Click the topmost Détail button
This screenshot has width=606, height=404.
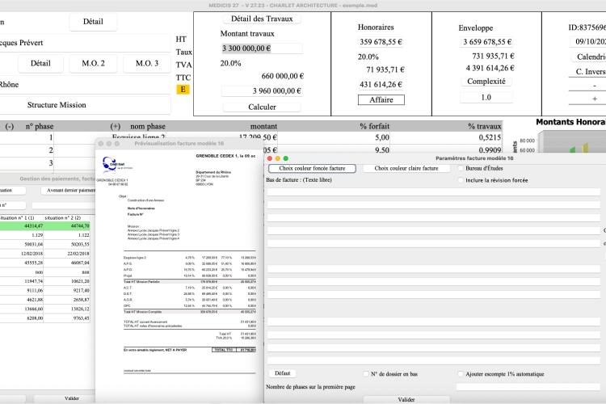tap(93, 22)
